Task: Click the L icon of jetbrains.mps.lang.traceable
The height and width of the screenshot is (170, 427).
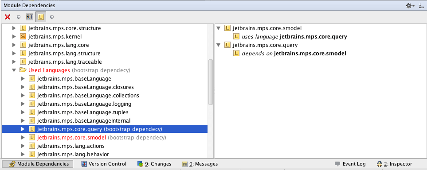Action: click(23, 62)
